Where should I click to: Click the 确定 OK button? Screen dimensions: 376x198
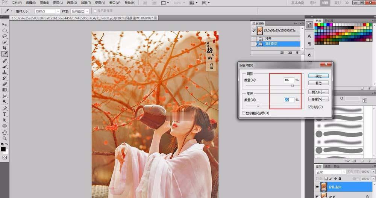318,76
